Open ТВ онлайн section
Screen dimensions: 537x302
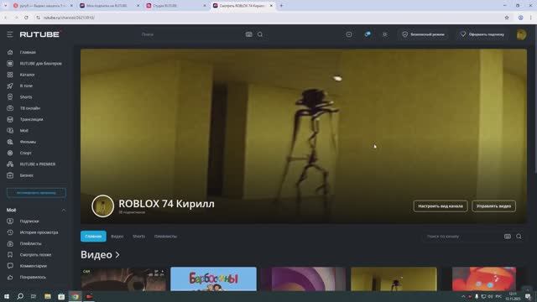click(30, 108)
